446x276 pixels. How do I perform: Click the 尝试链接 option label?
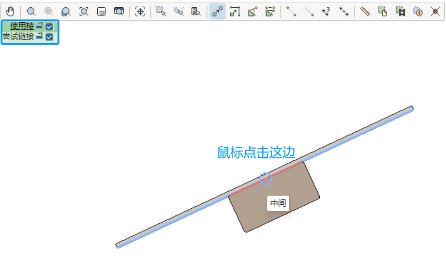pyautogui.click(x=18, y=36)
